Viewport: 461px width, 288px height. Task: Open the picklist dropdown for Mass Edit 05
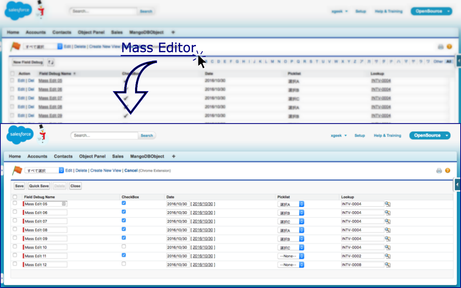[291, 204]
